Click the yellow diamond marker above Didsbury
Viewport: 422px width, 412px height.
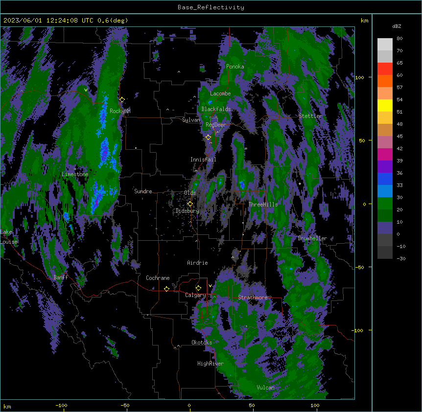[190, 204]
